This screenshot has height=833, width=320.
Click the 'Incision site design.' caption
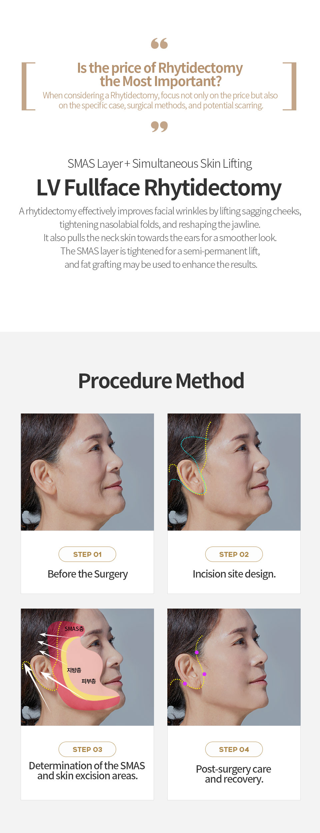(234, 574)
